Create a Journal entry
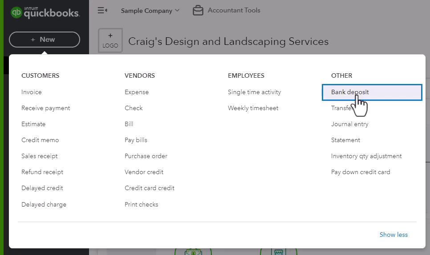Viewport: 430px width, 255px height. coord(349,124)
